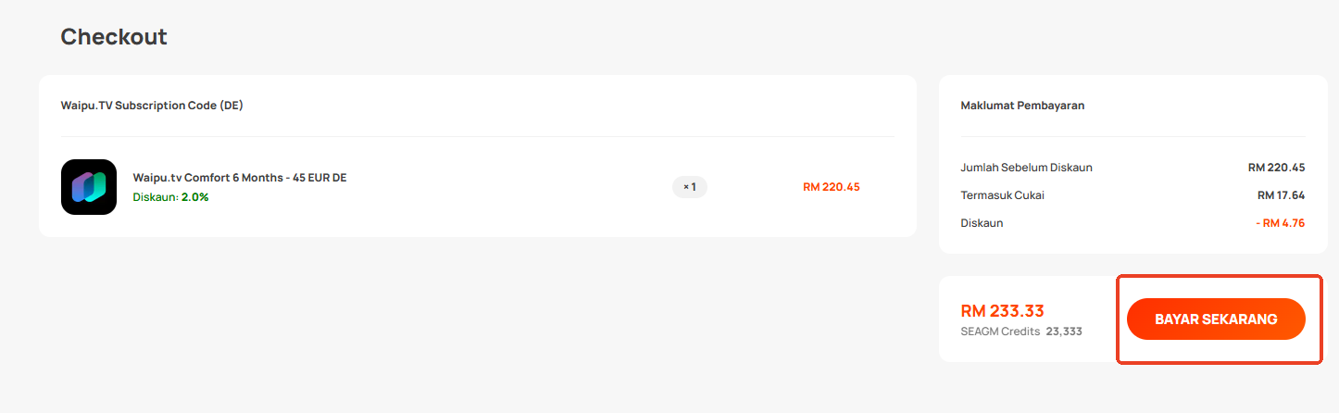Click the Diskaun row label in payment info

tap(982, 223)
